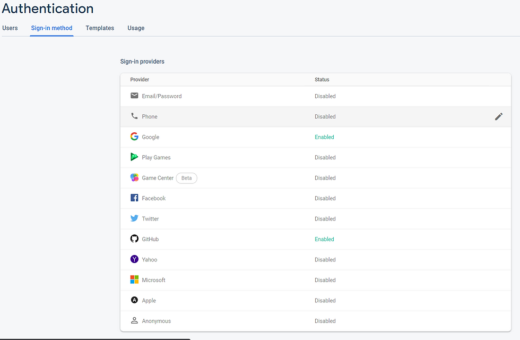
Task: Open the GitHub provider label
Action: (150, 239)
